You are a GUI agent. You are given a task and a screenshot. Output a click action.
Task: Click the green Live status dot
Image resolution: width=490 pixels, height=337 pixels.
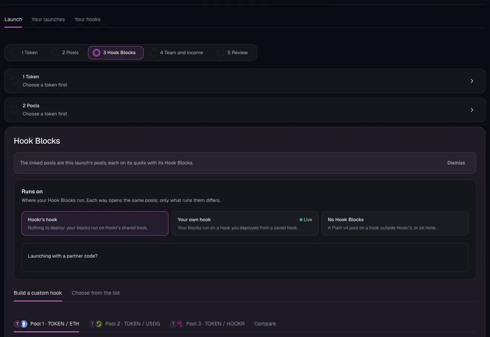pos(301,220)
